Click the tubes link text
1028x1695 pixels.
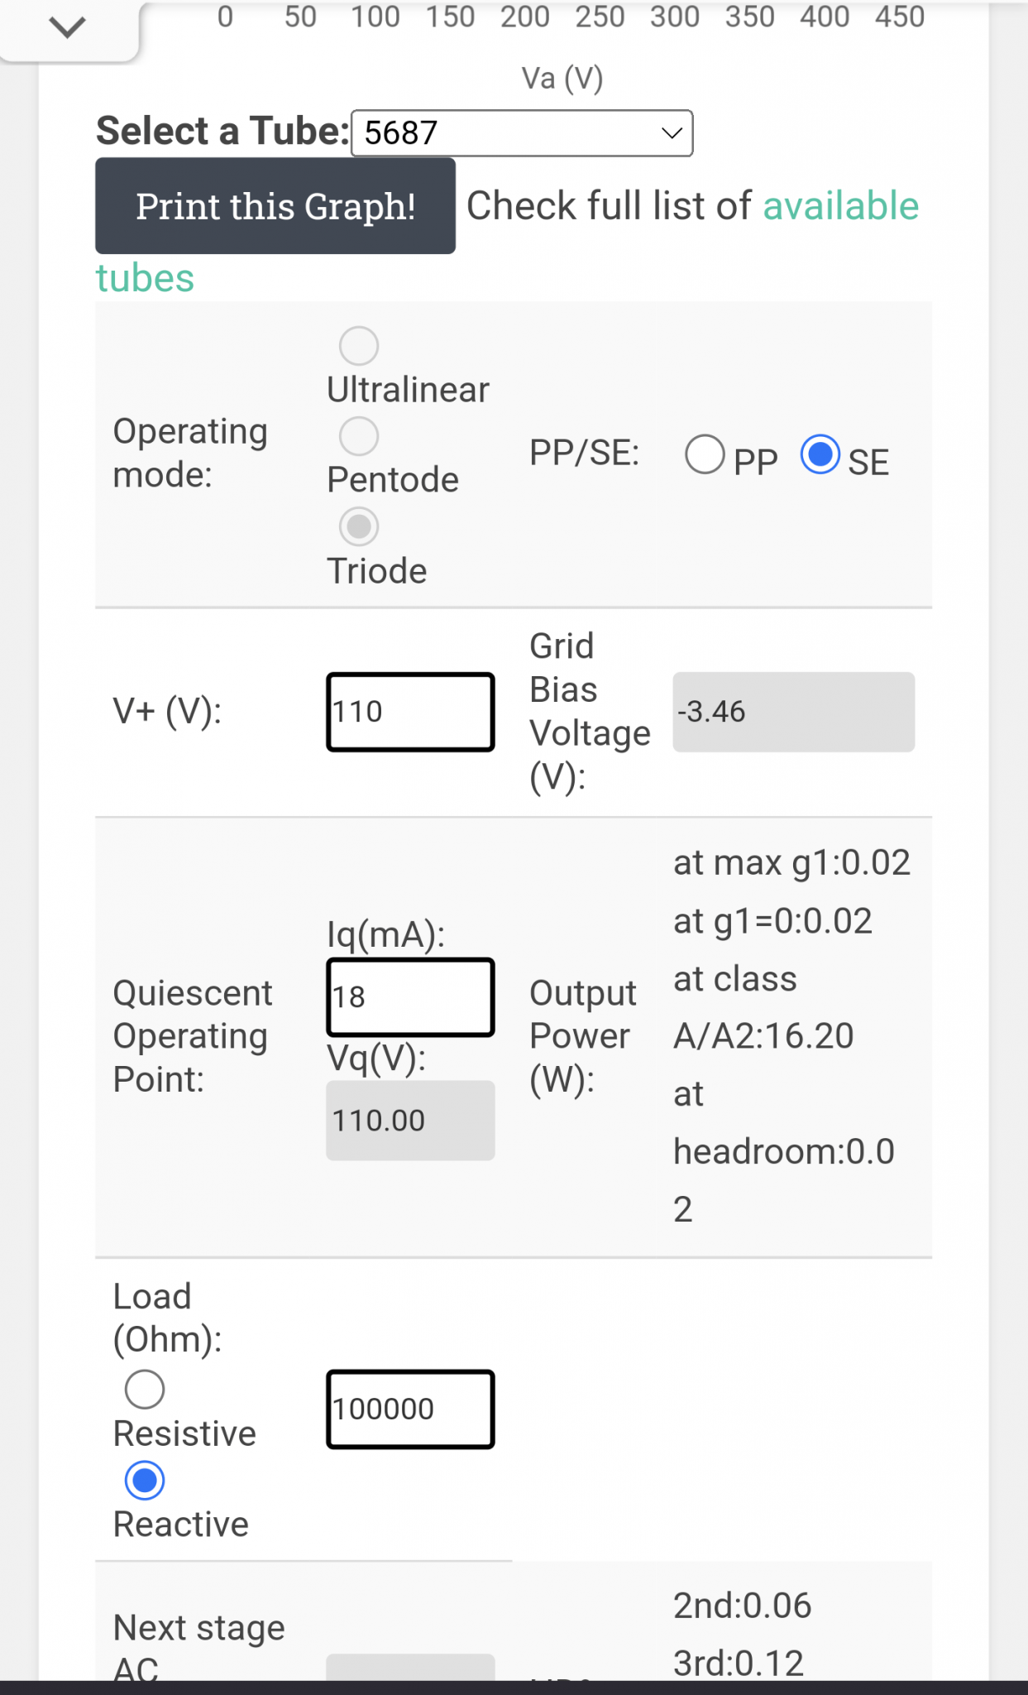point(145,278)
